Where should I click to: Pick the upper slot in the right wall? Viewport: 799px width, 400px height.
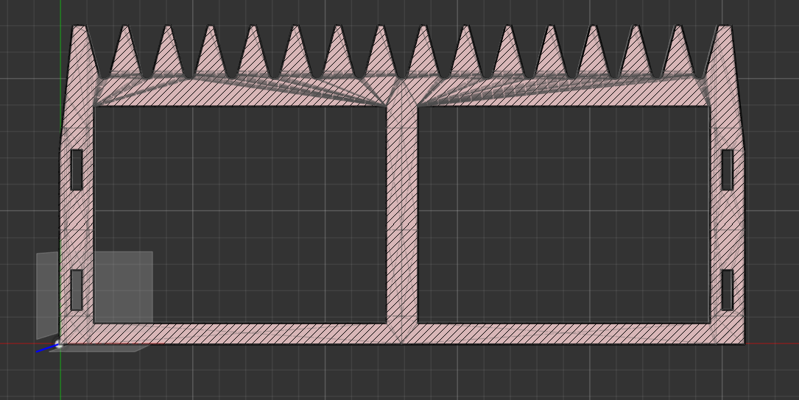[727, 169]
